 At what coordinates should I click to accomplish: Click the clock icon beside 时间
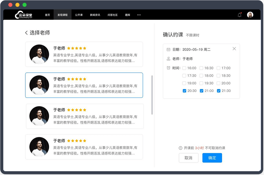click(x=168, y=68)
